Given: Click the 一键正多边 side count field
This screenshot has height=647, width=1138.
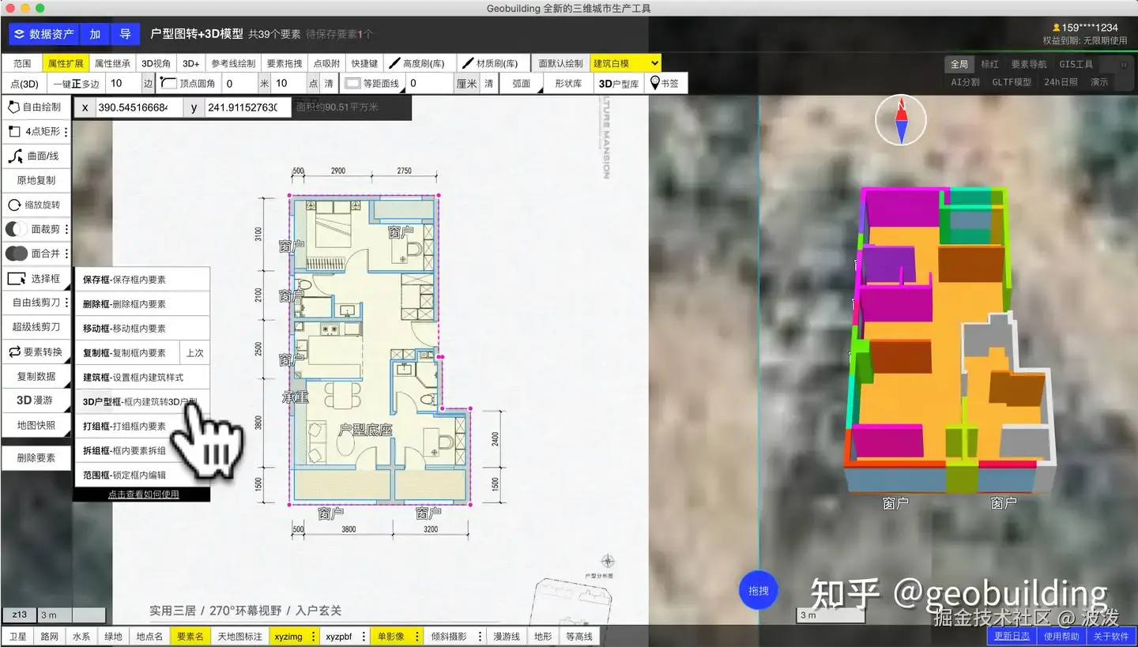Looking at the screenshot, I should [x=123, y=83].
